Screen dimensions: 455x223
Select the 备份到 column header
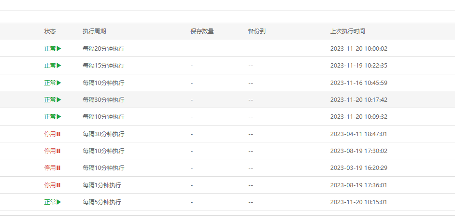pyautogui.click(x=256, y=31)
